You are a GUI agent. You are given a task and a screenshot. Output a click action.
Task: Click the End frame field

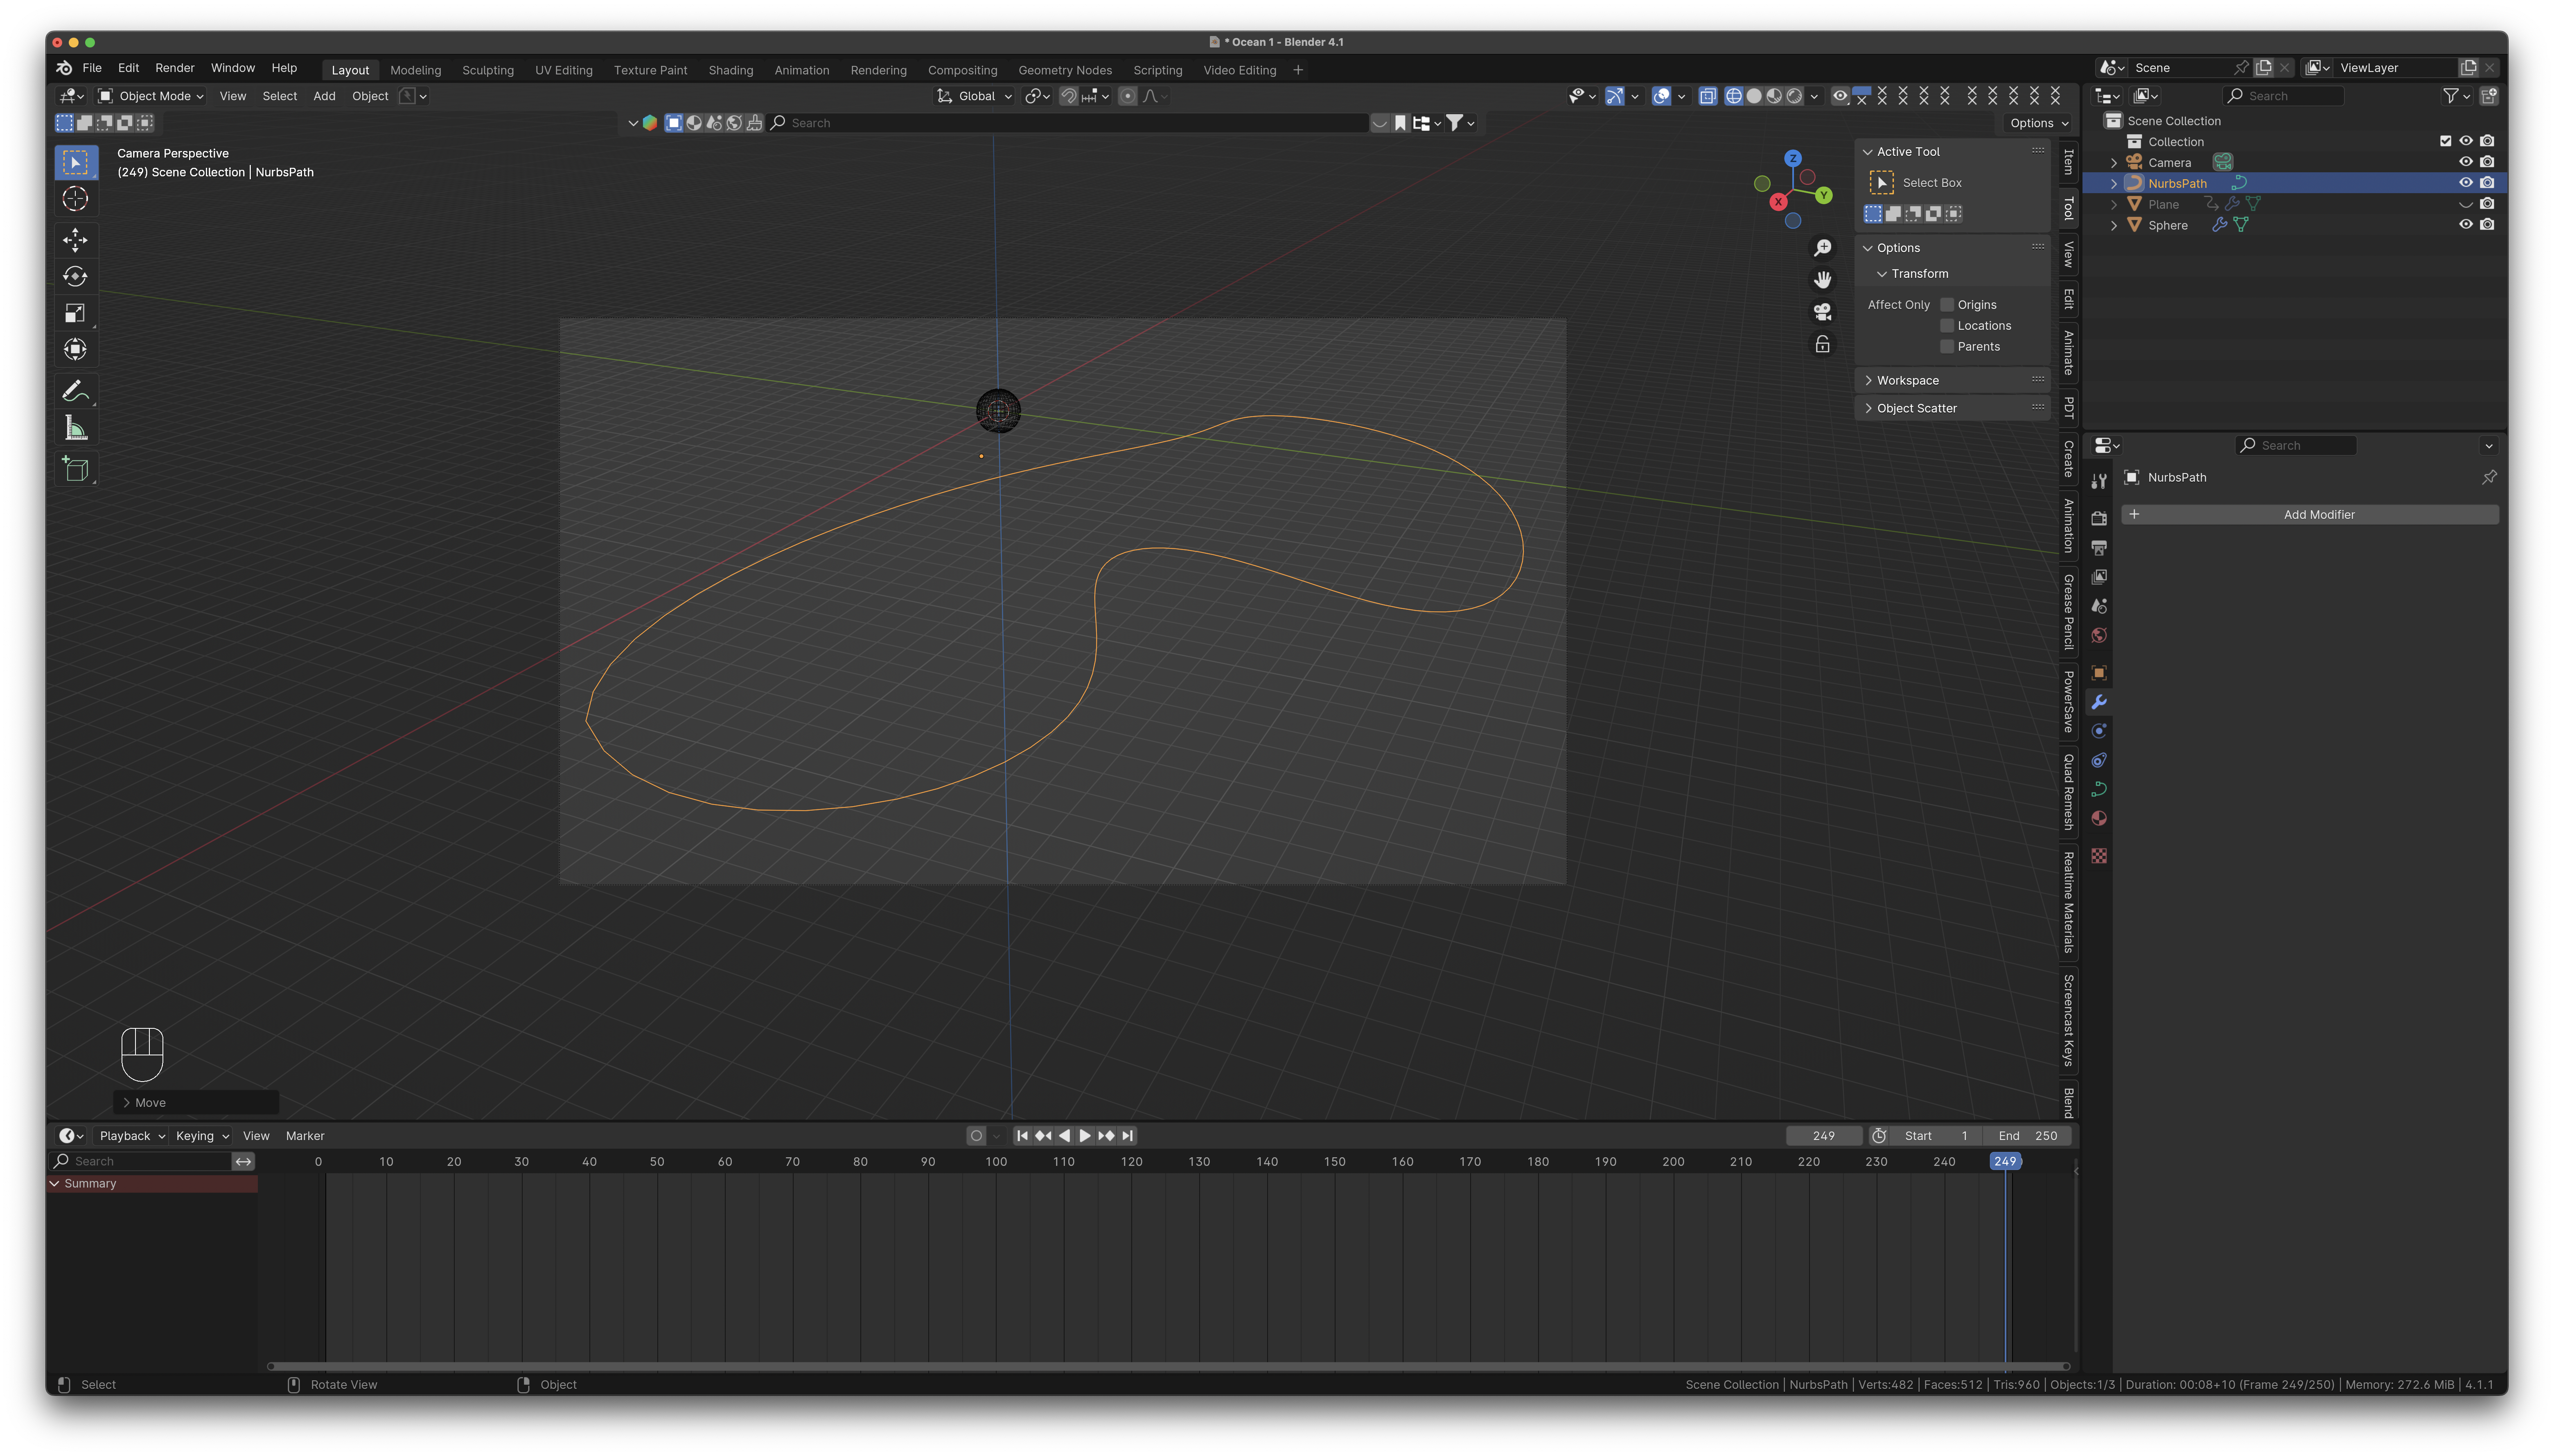[x=2027, y=1136]
